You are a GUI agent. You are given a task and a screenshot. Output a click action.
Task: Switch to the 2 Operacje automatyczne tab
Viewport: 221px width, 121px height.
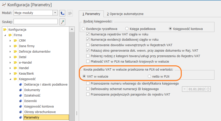[x=125, y=14]
